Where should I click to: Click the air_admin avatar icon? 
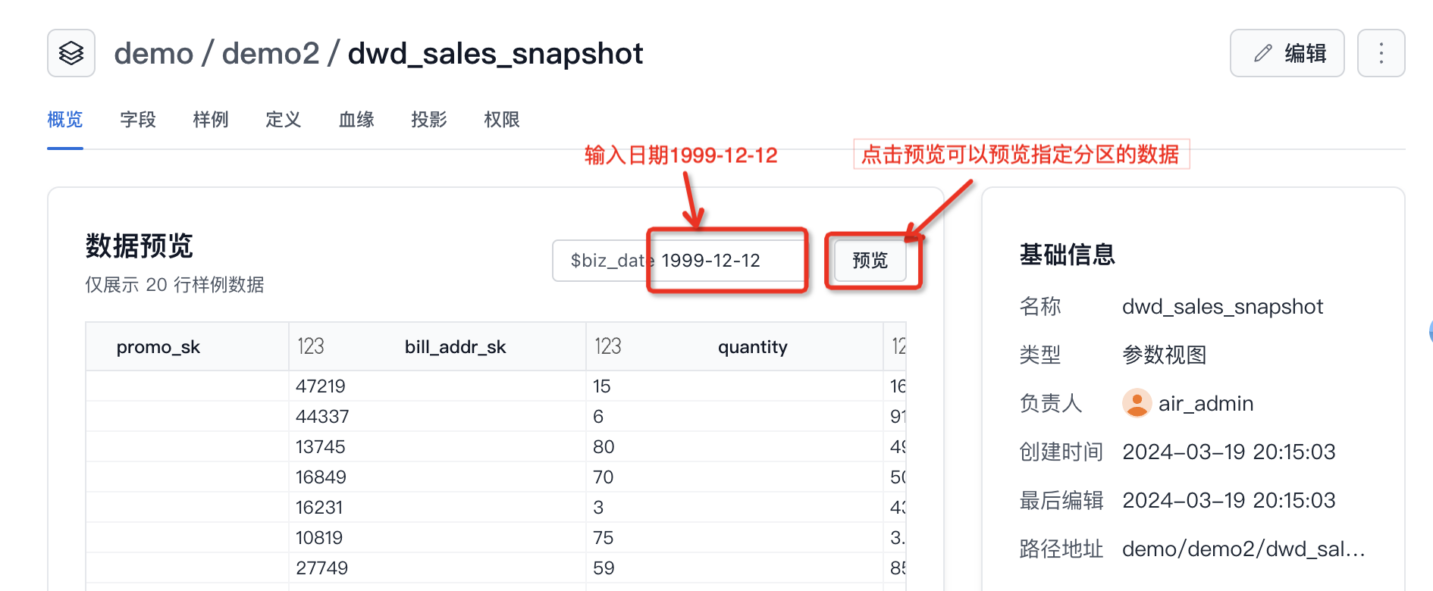pos(1137,403)
